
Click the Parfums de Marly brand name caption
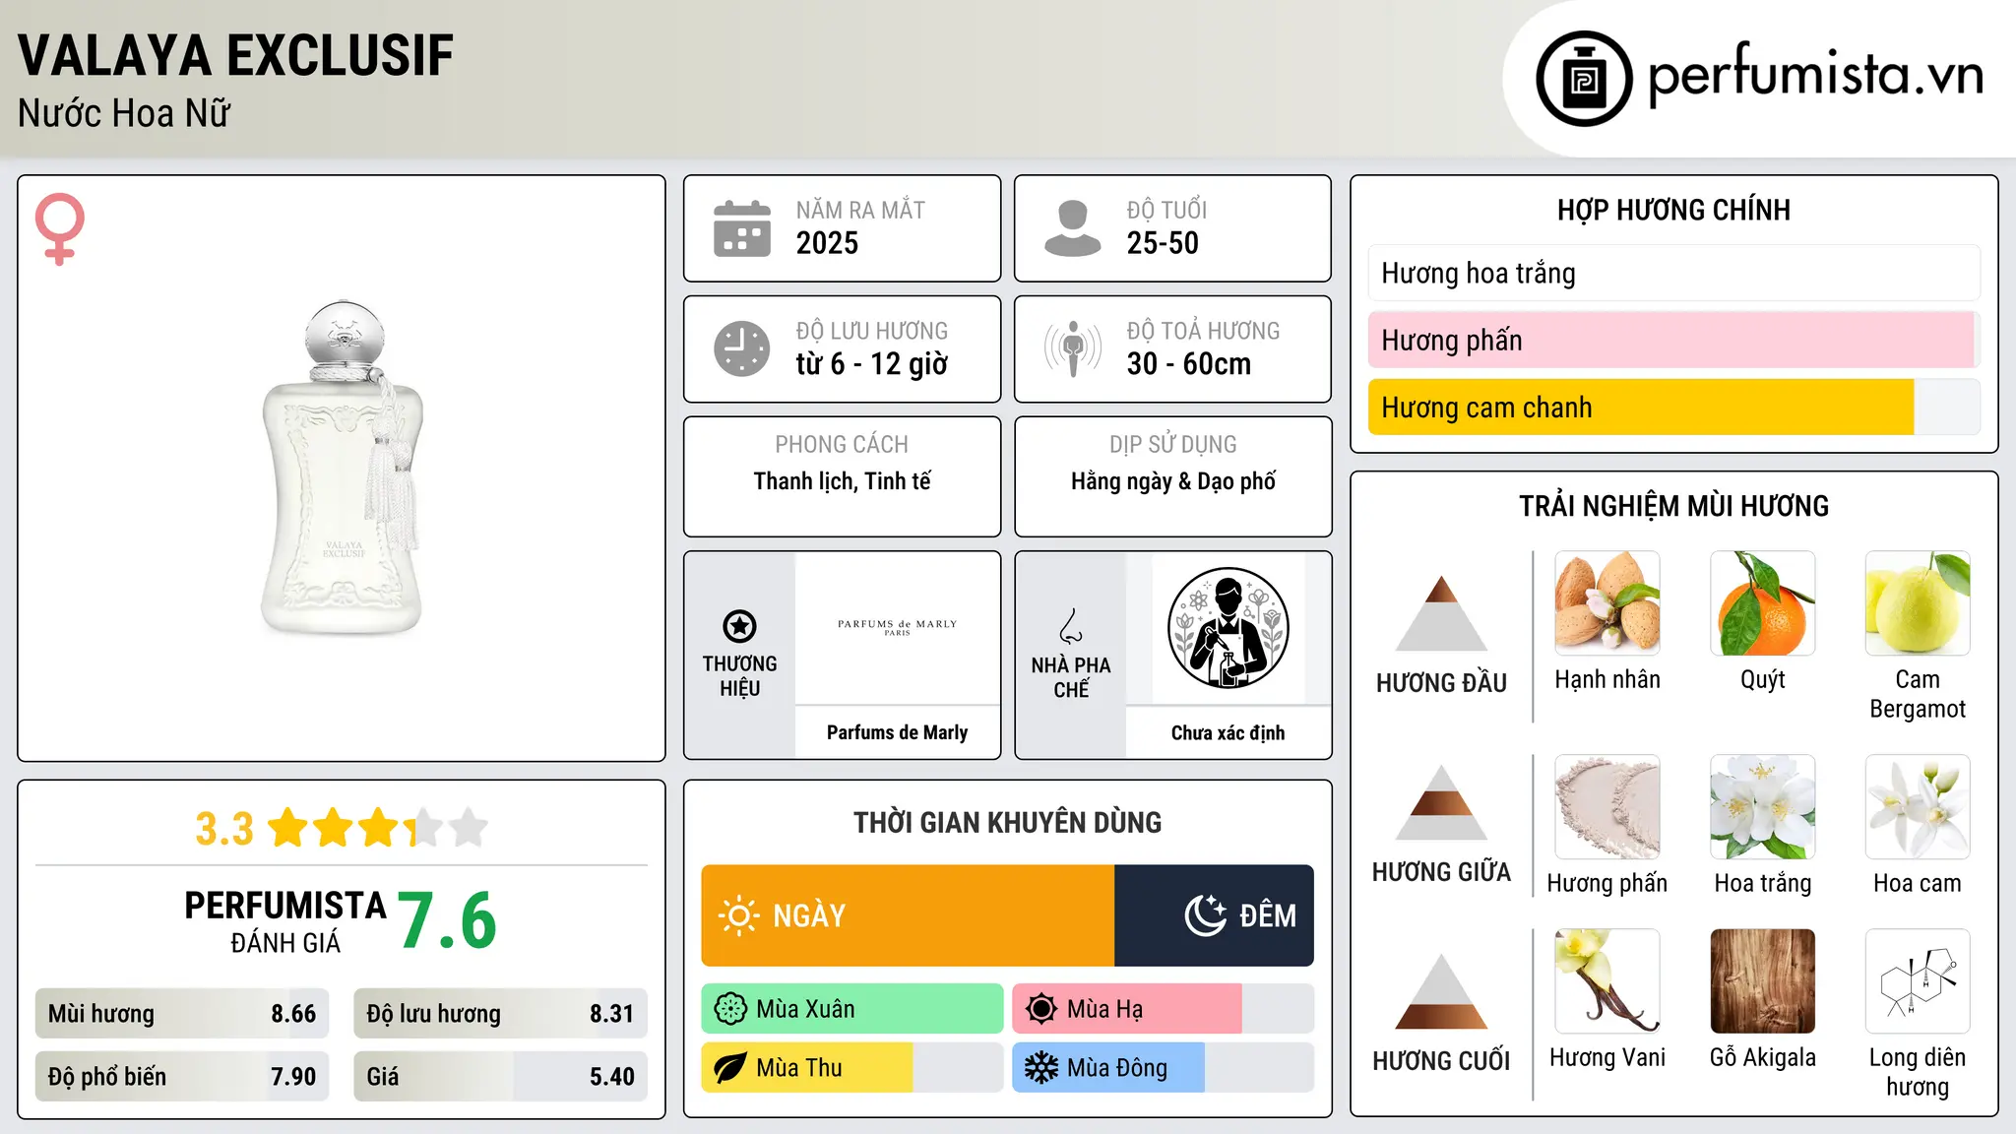pos(897,732)
